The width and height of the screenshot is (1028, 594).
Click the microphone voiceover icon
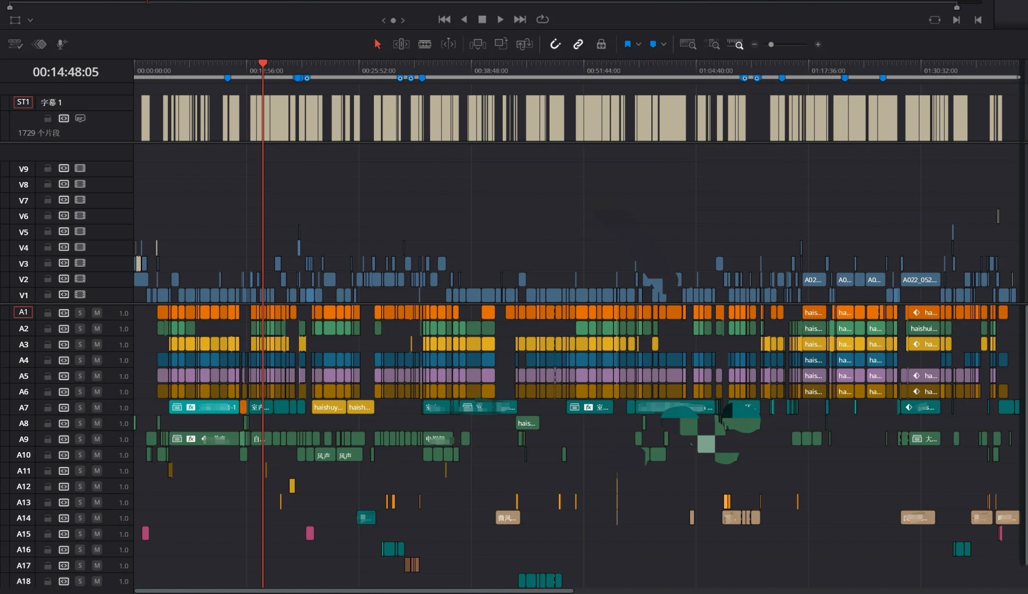pos(62,44)
